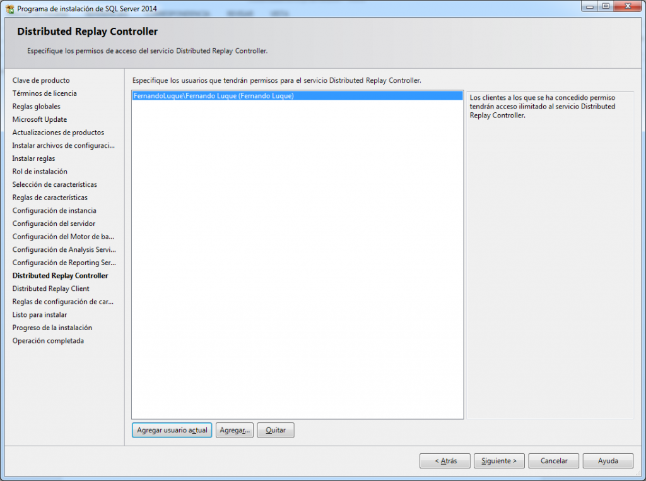Screen dimensions: 646x481
Task: Select Instalar archivos de configuraci... step
Action: 64,145
